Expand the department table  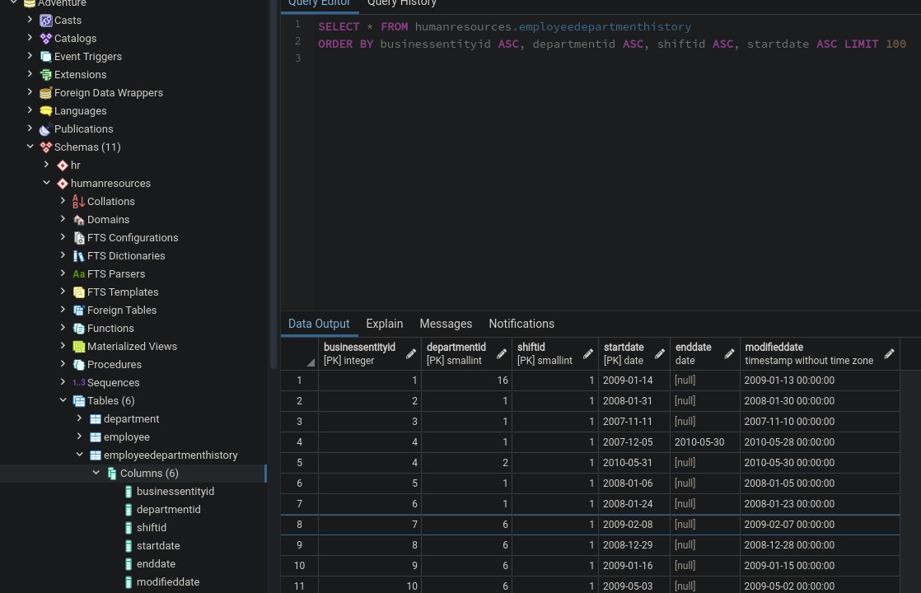pyautogui.click(x=79, y=418)
